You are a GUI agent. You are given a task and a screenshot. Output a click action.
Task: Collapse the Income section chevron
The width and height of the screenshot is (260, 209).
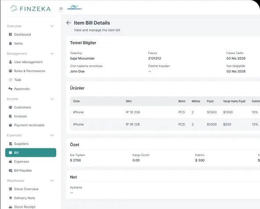tap(52, 99)
